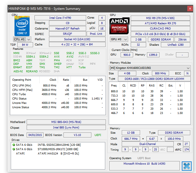Click the CPU Turbo operating point row
The height and width of the screenshot is (173, 196).
click(x=57, y=94)
